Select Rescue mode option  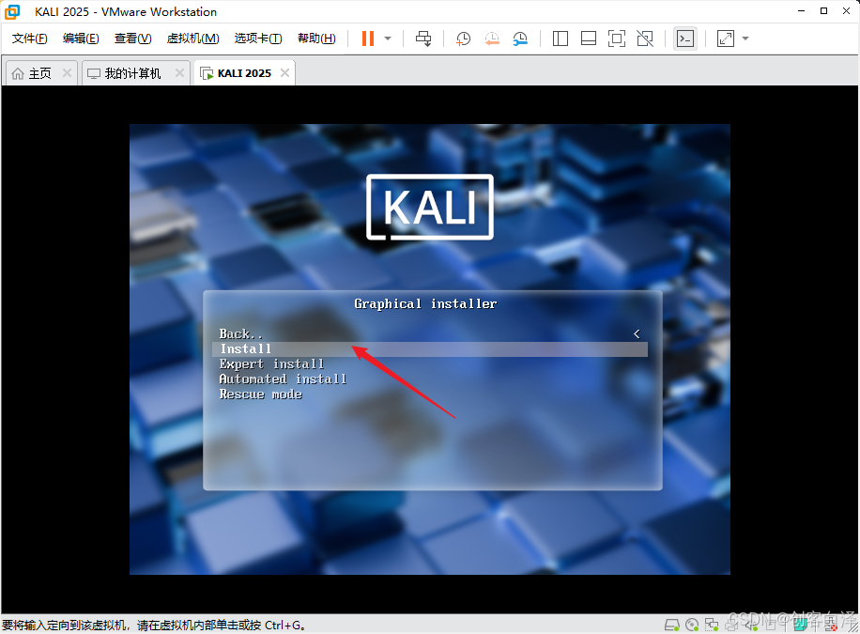click(x=260, y=394)
